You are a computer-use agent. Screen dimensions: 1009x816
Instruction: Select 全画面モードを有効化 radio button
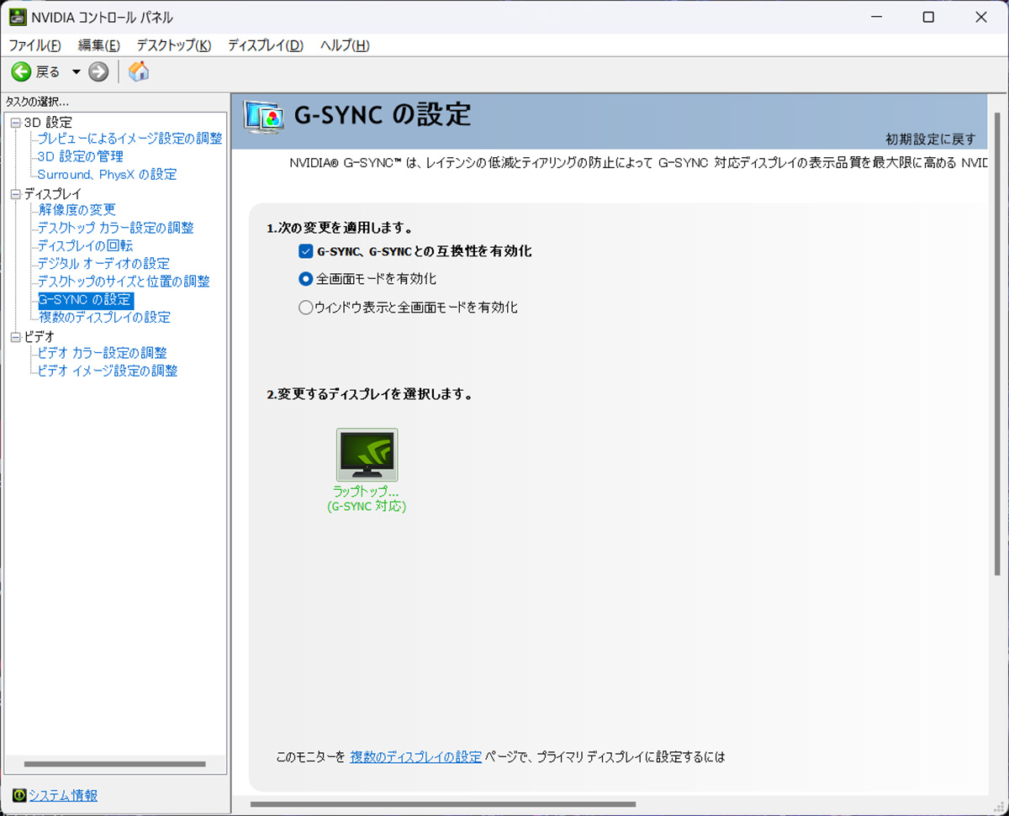point(306,279)
